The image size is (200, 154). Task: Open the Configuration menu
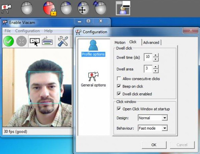pyautogui.click(x=27, y=31)
